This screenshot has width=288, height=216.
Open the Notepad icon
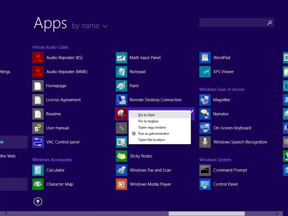click(121, 72)
